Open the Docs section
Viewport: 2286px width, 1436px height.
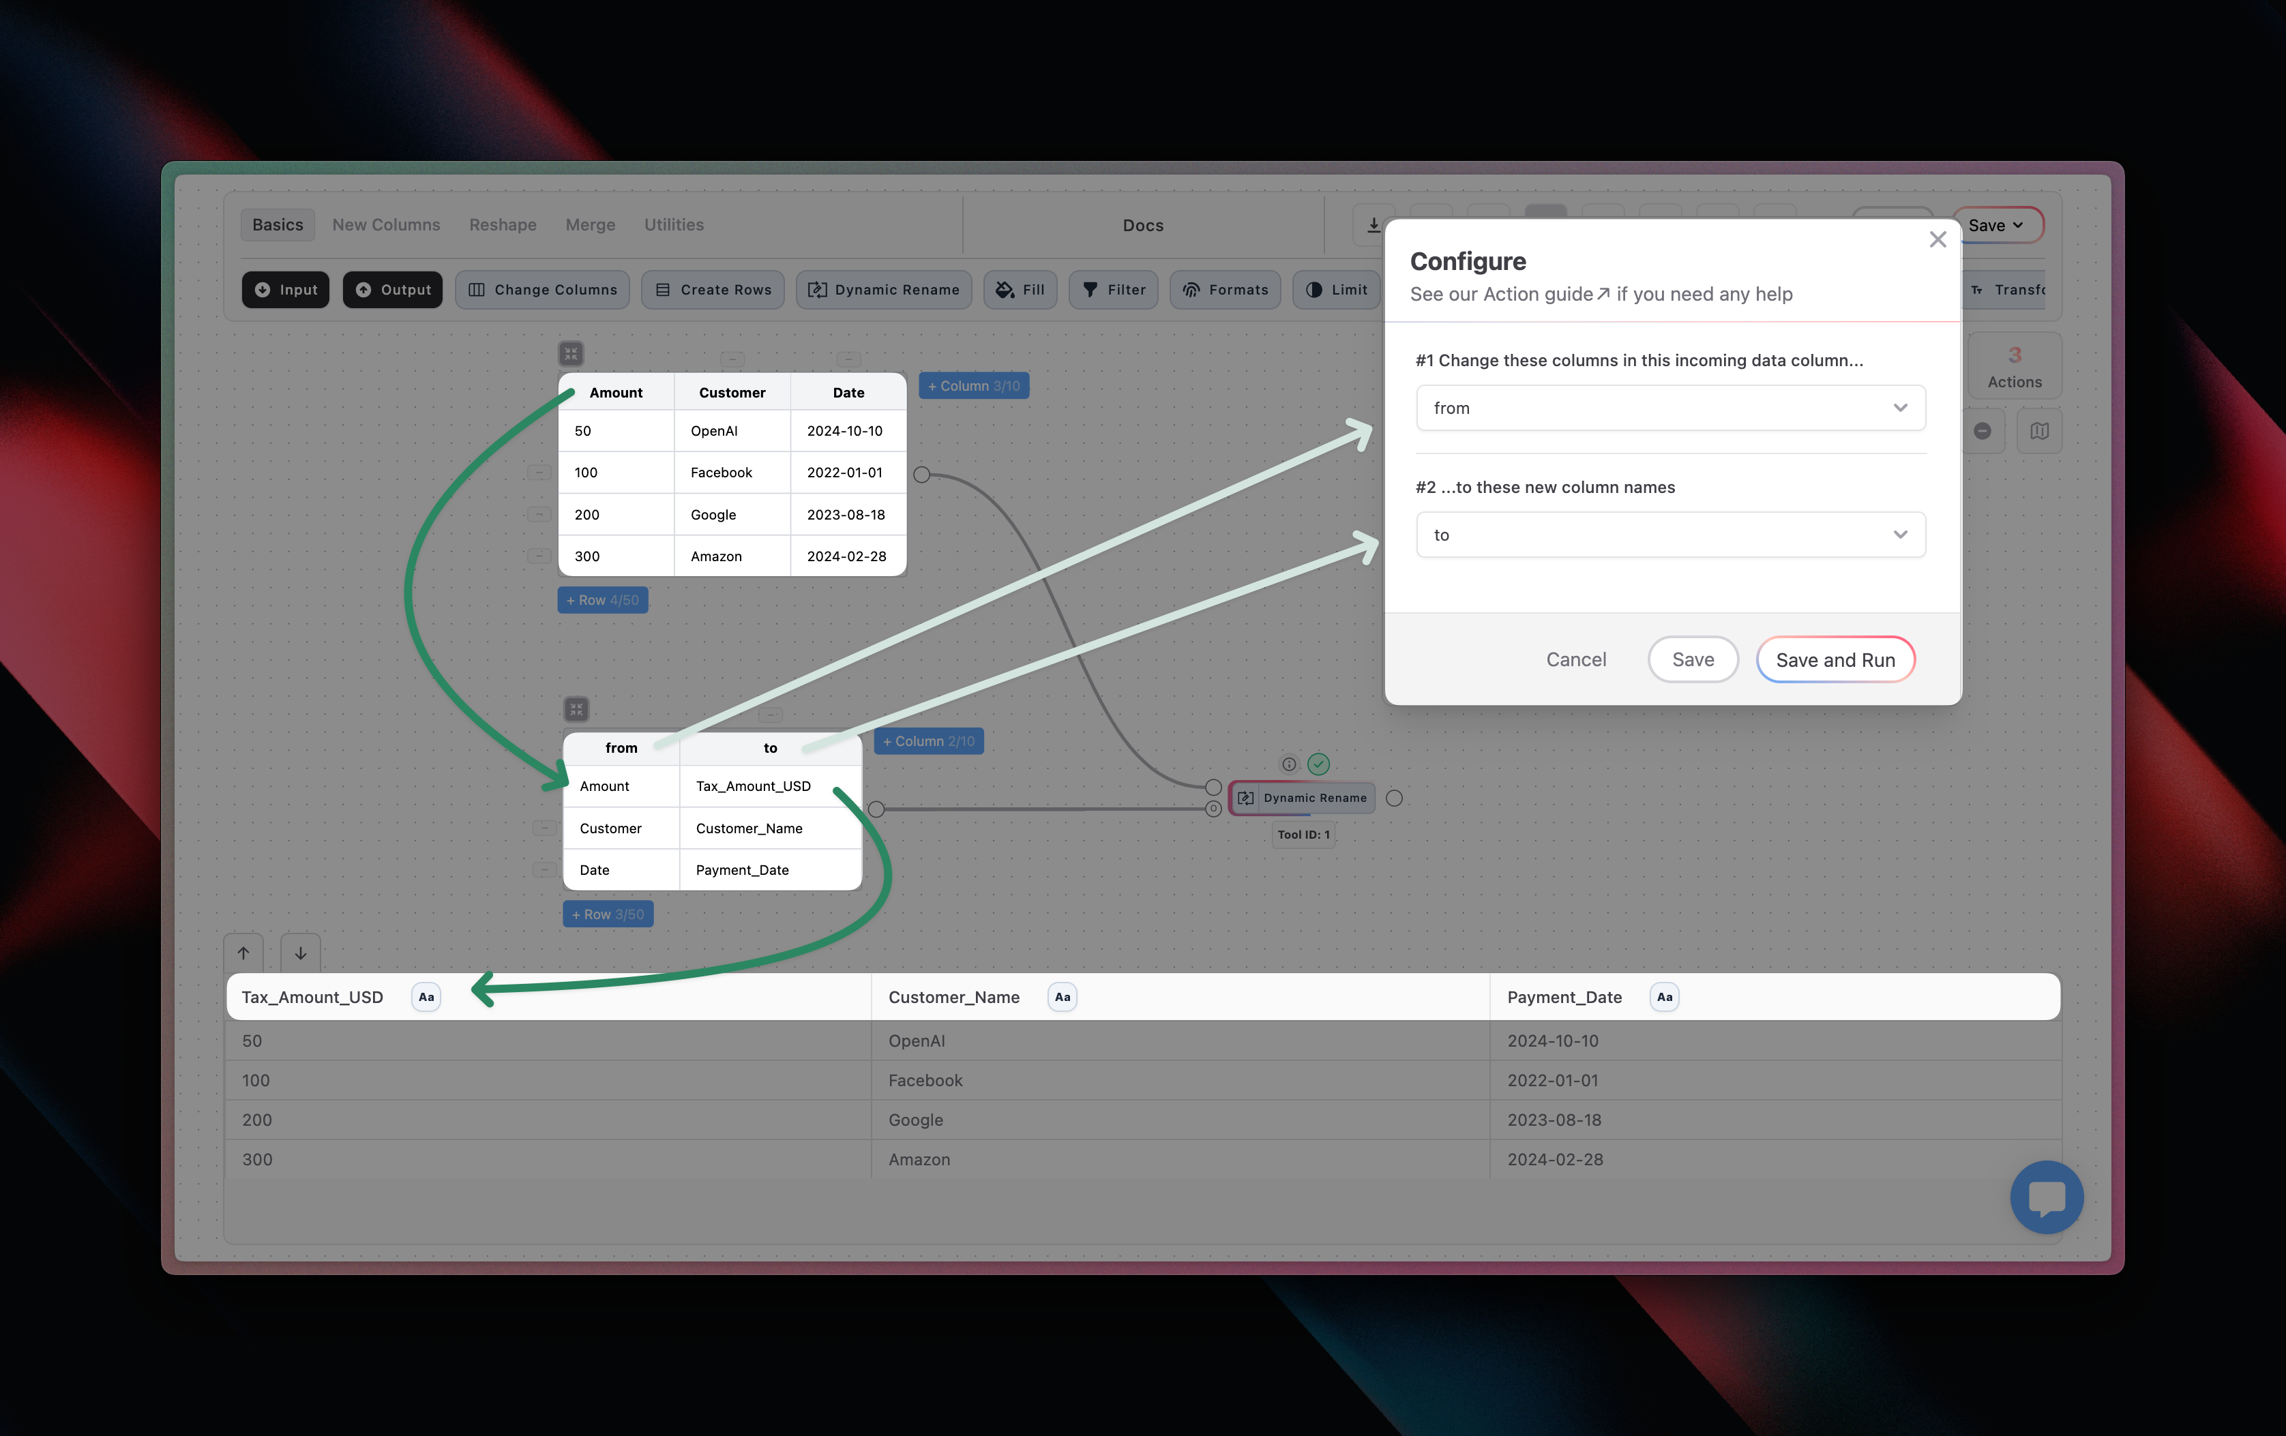click(1143, 226)
